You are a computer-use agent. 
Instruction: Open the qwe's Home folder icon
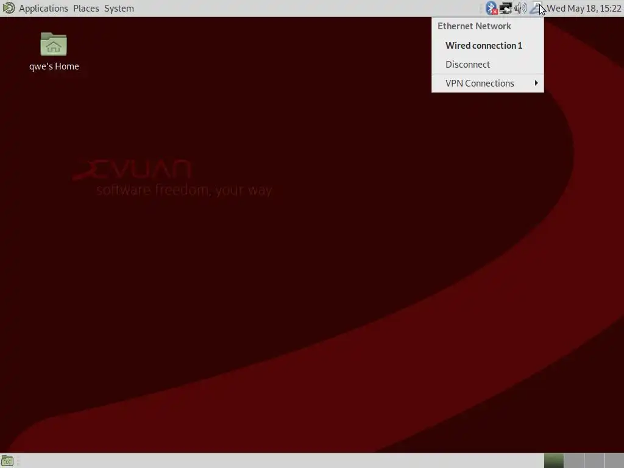click(54, 52)
